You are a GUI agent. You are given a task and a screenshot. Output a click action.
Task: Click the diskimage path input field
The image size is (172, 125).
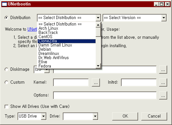click(x=105, y=69)
